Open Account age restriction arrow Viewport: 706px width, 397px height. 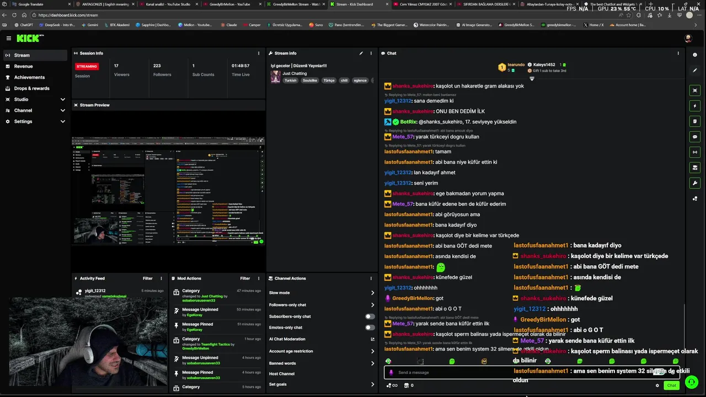coord(372,351)
